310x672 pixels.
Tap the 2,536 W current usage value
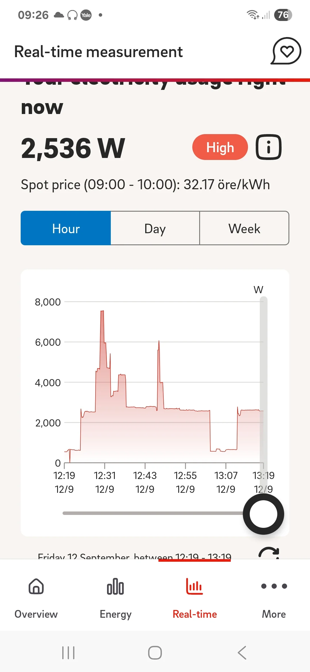coord(73,148)
